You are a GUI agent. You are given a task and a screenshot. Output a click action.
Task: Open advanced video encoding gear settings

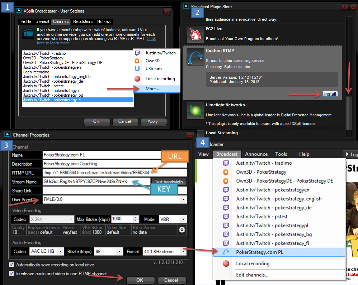182,230
